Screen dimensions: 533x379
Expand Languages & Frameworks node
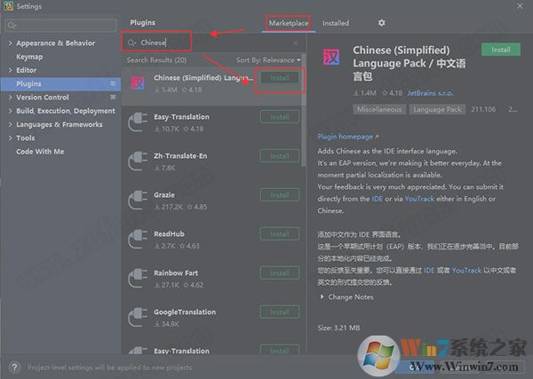(10, 124)
